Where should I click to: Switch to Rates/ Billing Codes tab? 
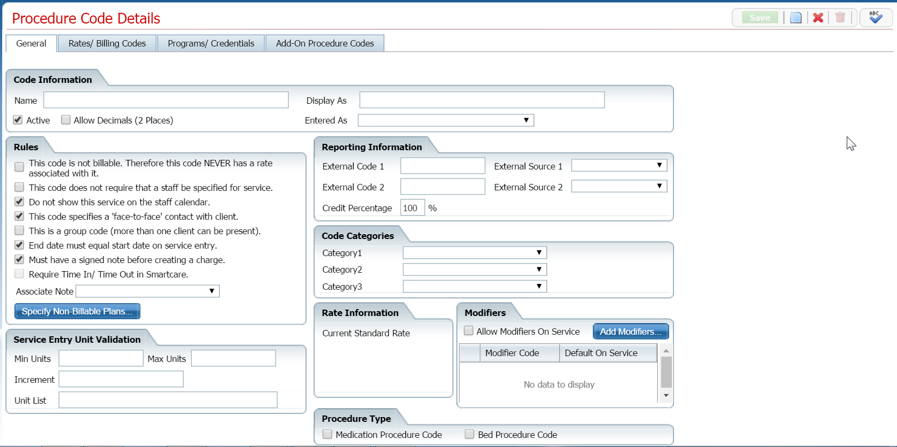click(107, 43)
